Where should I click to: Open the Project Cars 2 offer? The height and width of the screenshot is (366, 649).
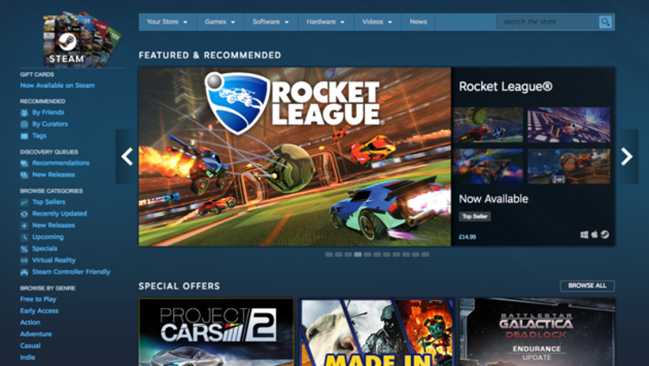click(216, 332)
